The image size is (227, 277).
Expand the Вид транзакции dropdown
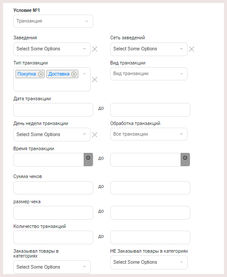coord(149,74)
